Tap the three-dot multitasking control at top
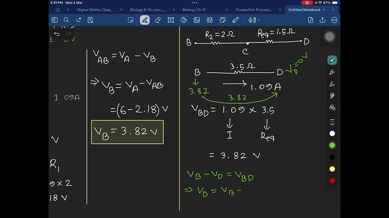This screenshot has height=218, width=389. point(194,3)
